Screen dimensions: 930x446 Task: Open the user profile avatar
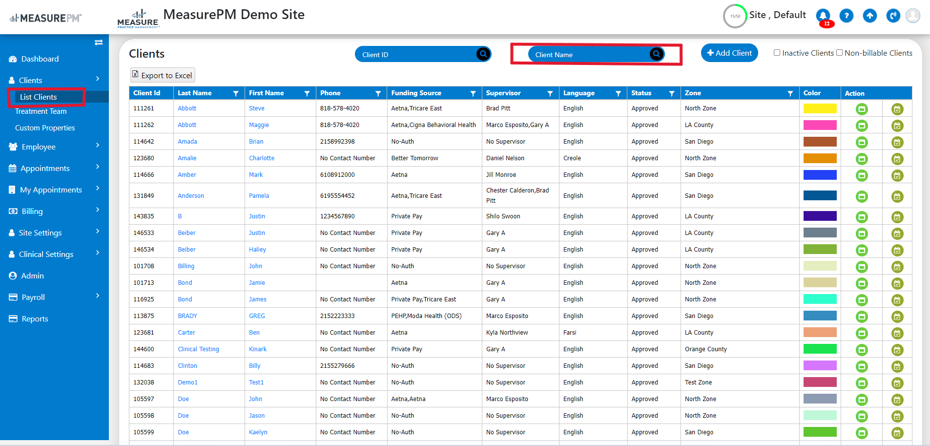pos(913,16)
